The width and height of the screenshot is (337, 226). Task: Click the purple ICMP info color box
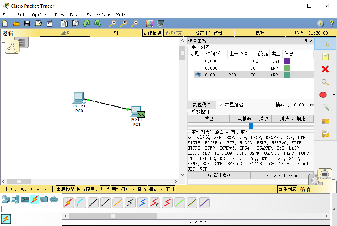click(x=286, y=61)
